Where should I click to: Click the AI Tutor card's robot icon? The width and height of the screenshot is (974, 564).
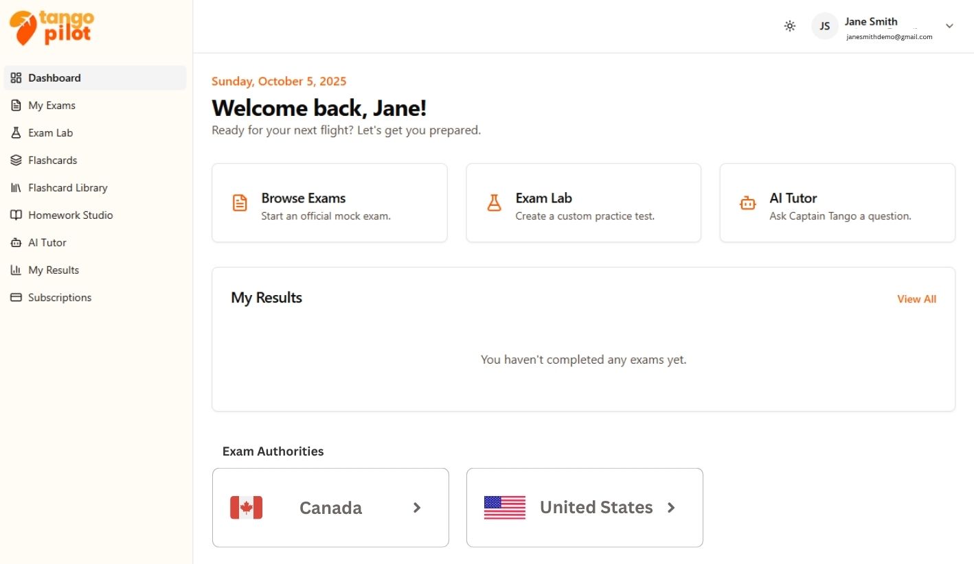tap(747, 203)
